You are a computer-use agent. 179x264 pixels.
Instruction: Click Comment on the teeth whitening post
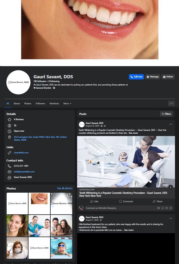tap(126, 201)
